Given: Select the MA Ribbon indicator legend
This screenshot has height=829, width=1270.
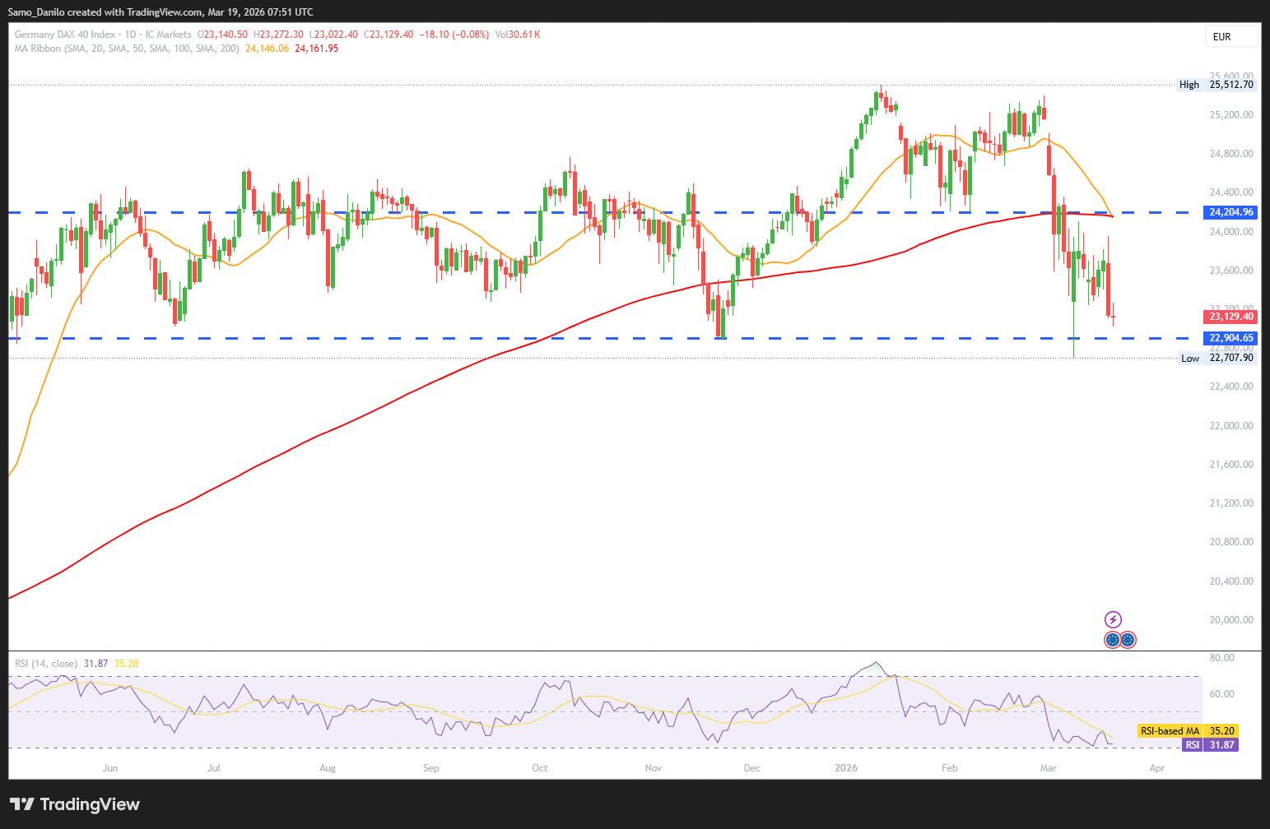Looking at the screenshot, I should coord(127,49).
